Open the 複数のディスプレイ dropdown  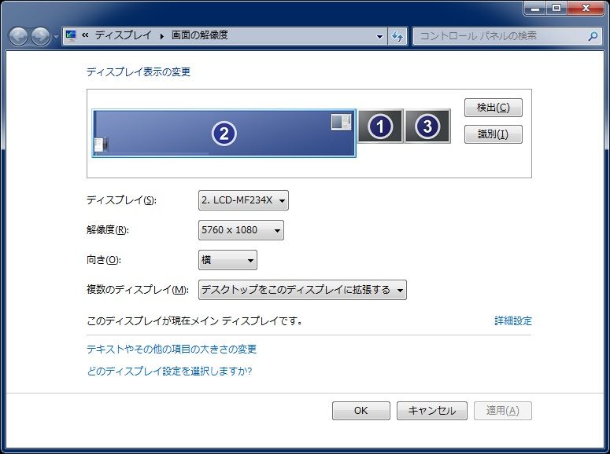302,290
